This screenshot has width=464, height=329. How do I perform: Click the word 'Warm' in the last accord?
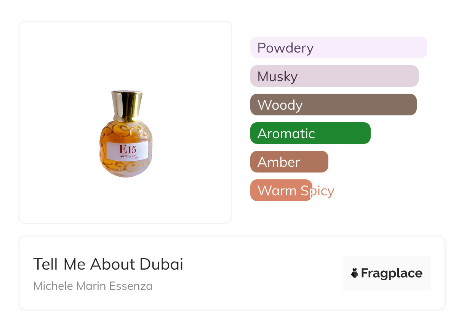275,190
